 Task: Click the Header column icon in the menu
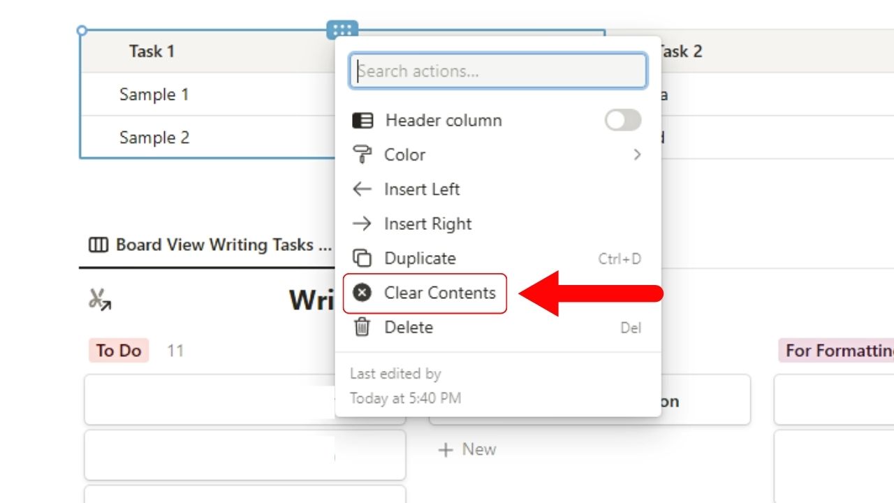tap(362, 120)
